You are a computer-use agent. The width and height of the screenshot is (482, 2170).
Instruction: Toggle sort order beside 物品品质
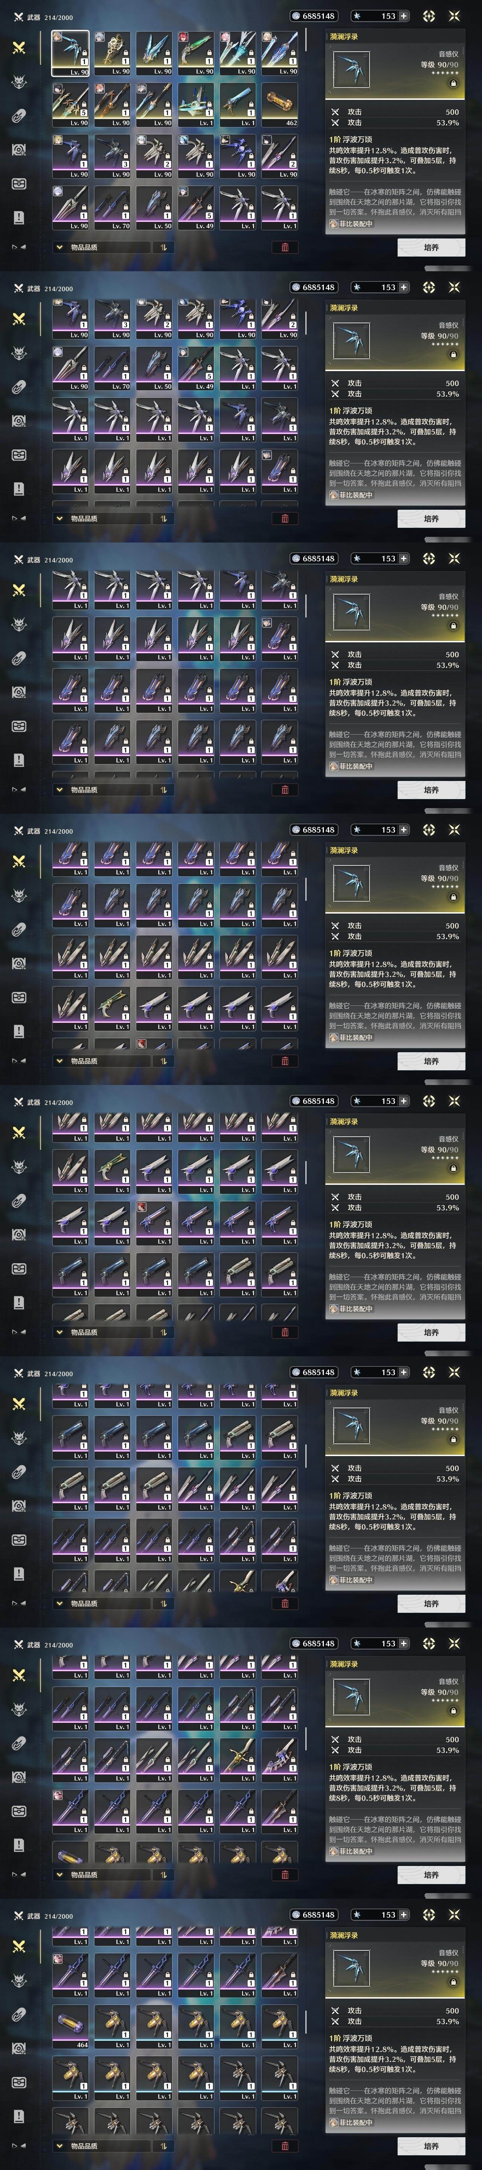pyautogui.click(x=163, y=247)
